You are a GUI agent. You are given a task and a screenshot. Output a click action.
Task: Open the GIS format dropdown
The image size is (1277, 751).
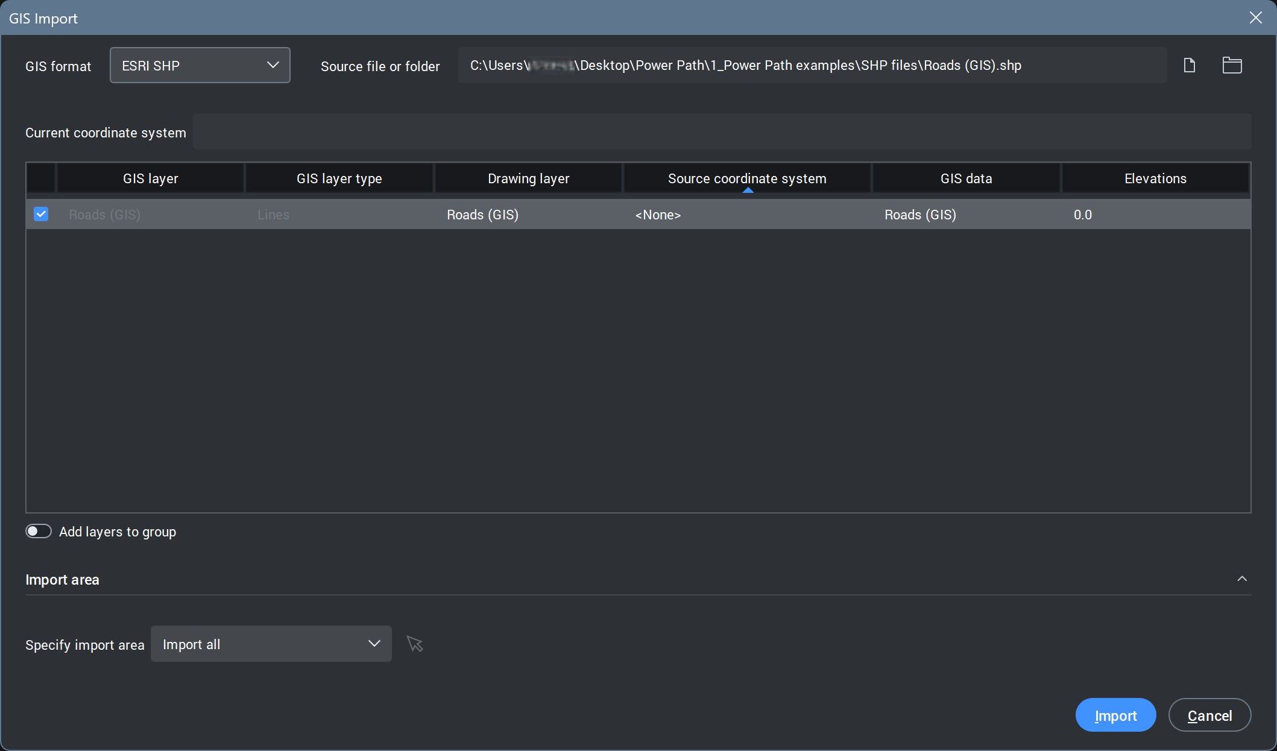pos(200,65)
